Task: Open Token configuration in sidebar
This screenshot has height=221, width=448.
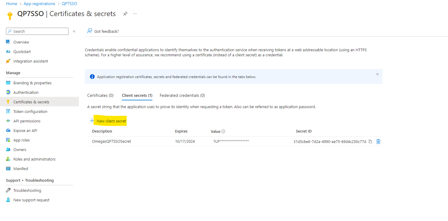Action: [x=30, y=111]
